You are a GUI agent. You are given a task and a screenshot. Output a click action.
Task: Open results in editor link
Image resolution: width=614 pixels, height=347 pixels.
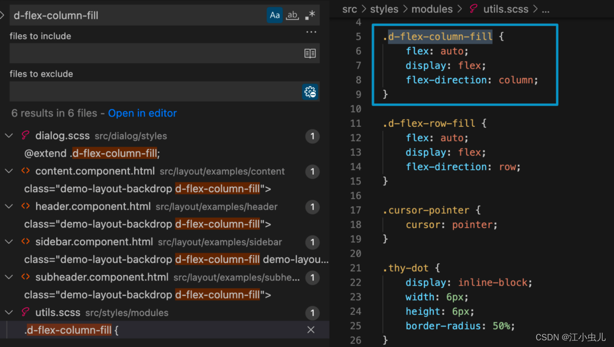(x=142, y=113)
